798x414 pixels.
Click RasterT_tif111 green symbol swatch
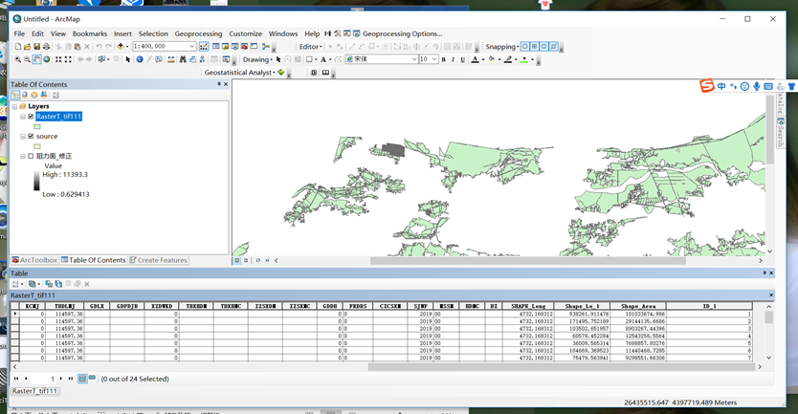(37, 126)
